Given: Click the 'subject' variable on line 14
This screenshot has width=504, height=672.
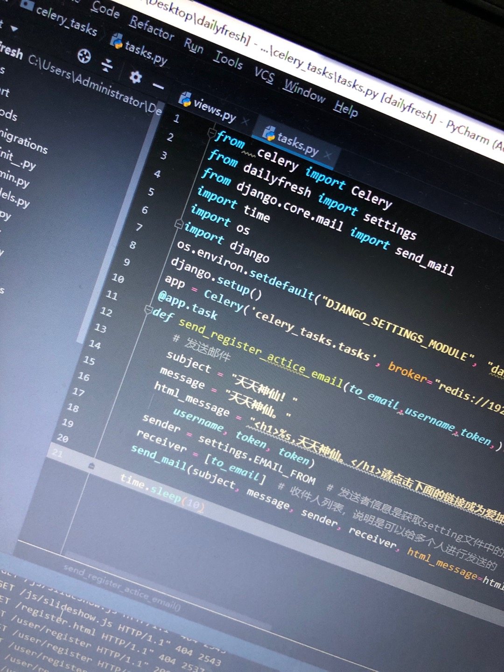Looking at the screenshot, I should (189, 361).
